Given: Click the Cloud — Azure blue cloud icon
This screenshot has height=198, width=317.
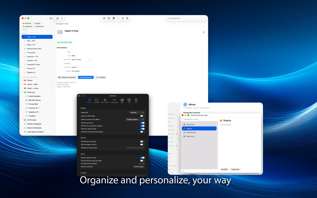Looking at the screenshot, I should click(x=25, y=88).
